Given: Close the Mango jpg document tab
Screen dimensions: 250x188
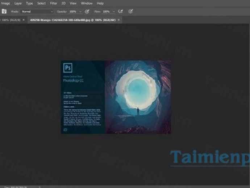Looking at the screenshot, I should point(118,20).
